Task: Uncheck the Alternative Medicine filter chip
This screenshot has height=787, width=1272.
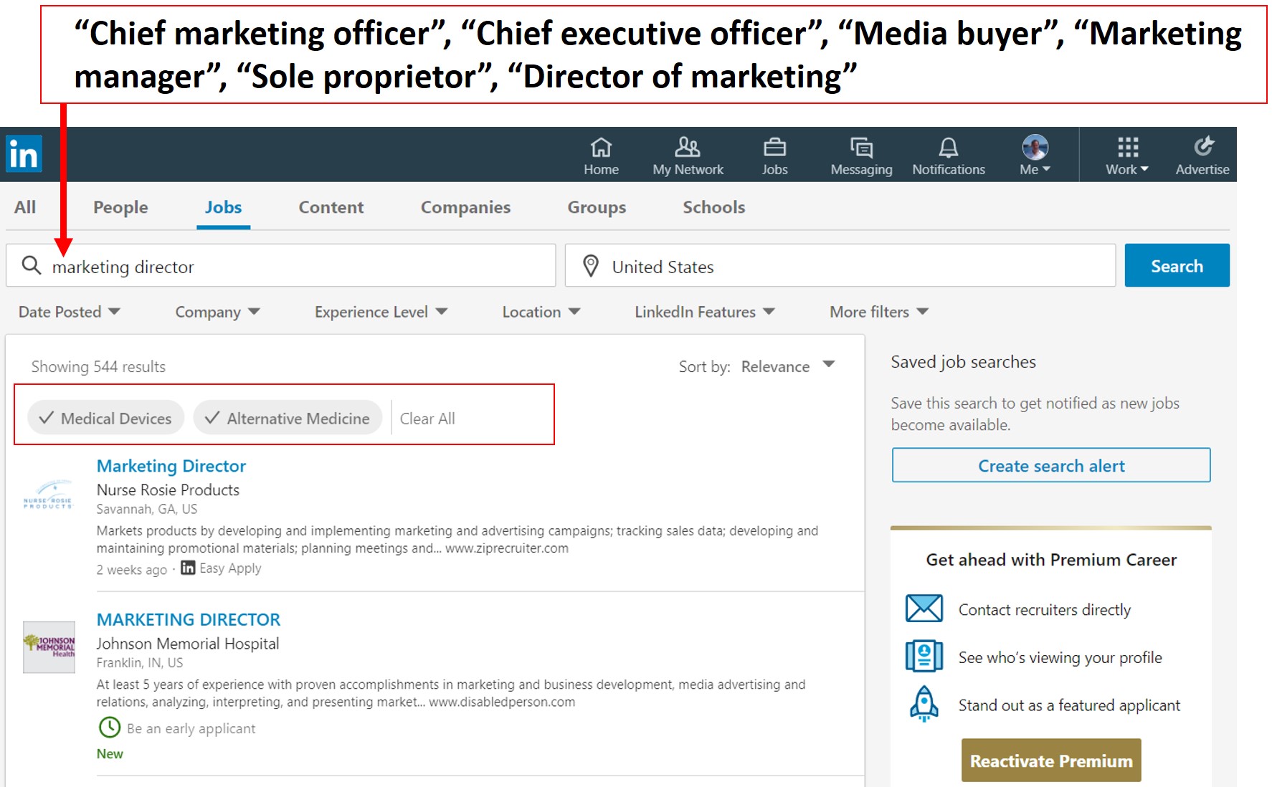Action: click(x=288, y=418)
